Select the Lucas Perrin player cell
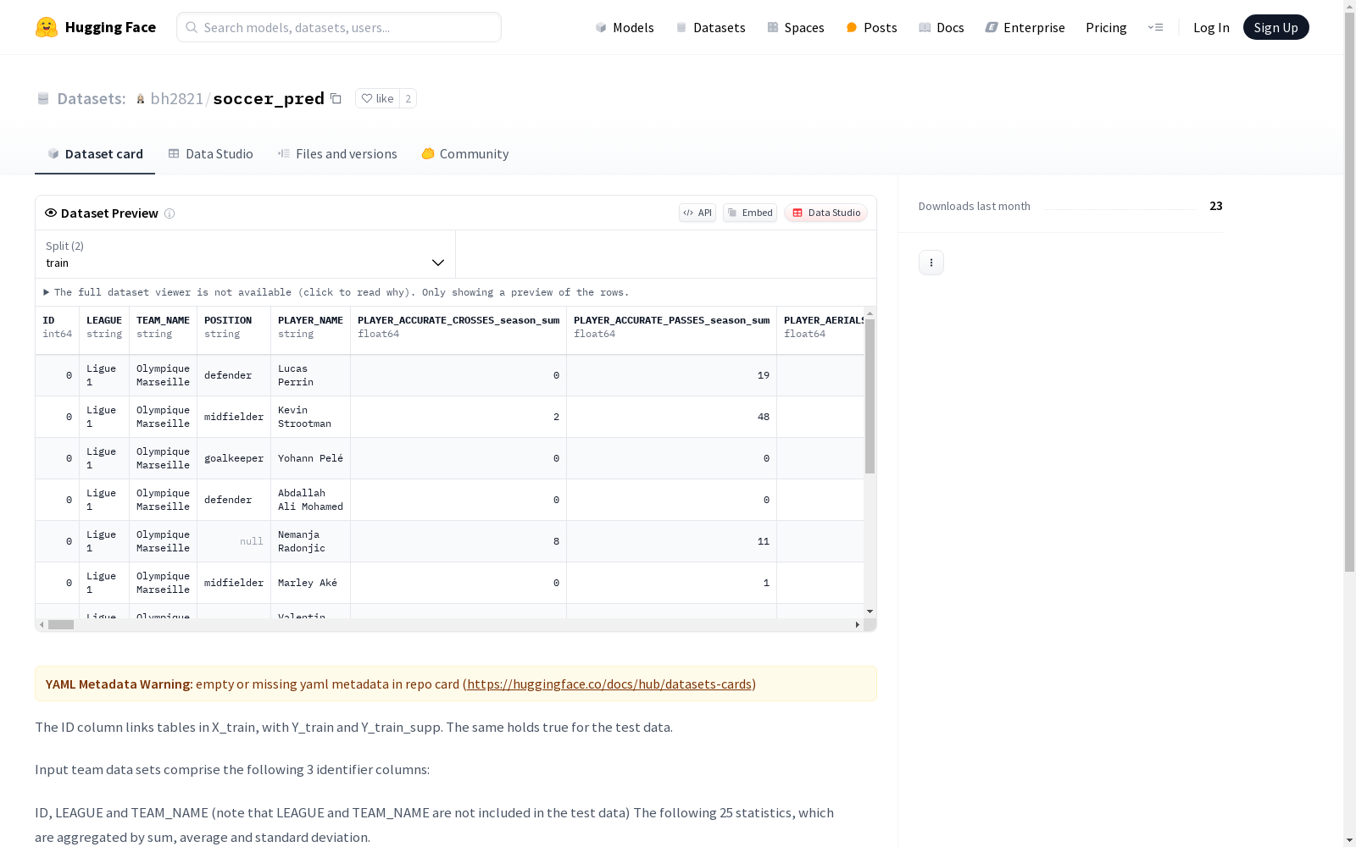1356x847 pixels. coord(311,375)
